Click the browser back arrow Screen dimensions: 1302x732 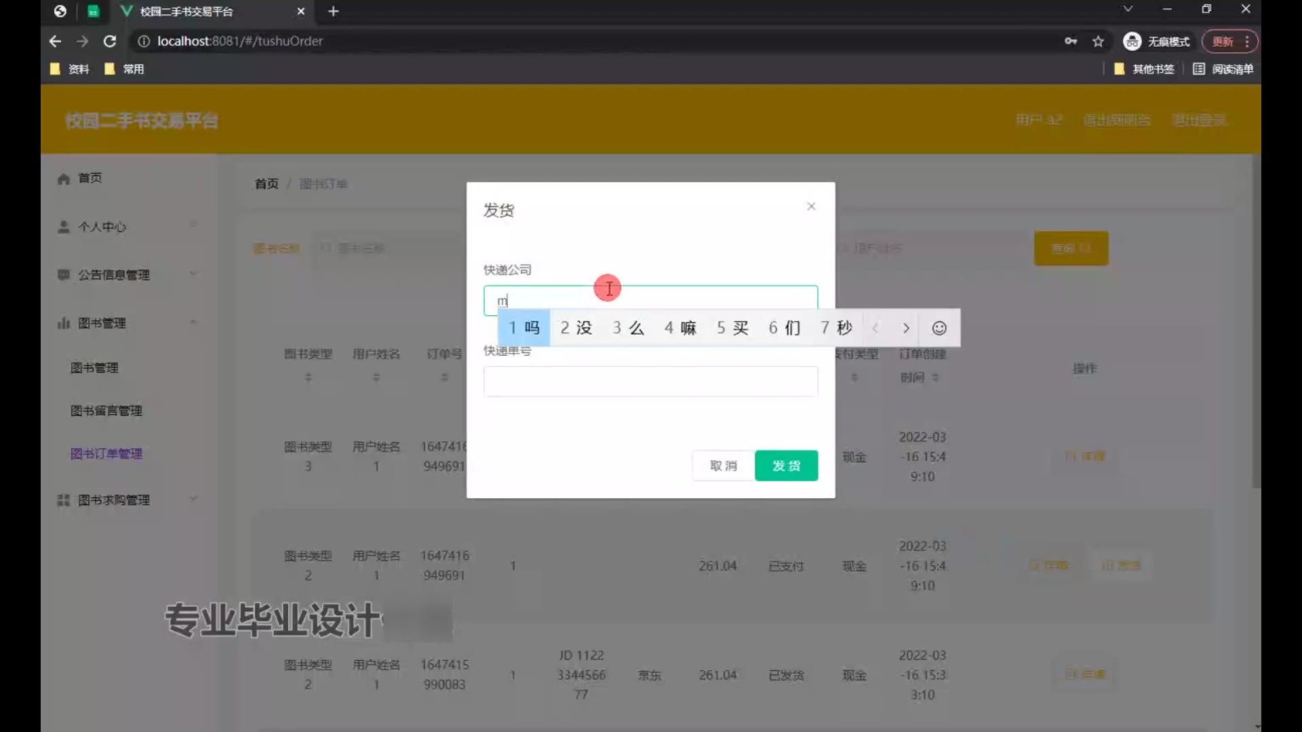[55, 41]
